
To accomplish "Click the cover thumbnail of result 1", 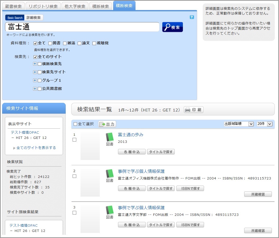I will 90,146.
